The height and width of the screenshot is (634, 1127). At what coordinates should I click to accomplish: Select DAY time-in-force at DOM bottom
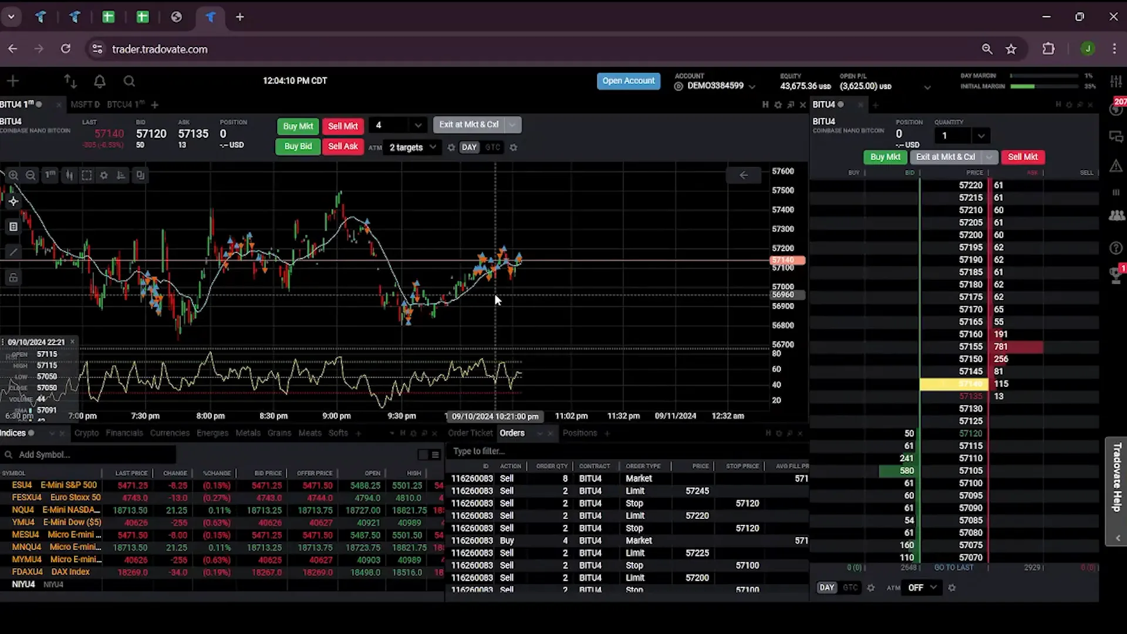tap(826, 588)
